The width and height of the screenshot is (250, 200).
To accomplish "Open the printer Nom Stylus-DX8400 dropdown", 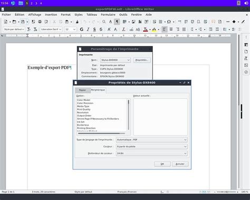I will pos(116,60).
